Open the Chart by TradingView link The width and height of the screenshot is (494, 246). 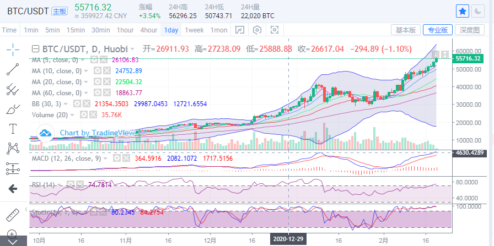[x=97, y=133]
